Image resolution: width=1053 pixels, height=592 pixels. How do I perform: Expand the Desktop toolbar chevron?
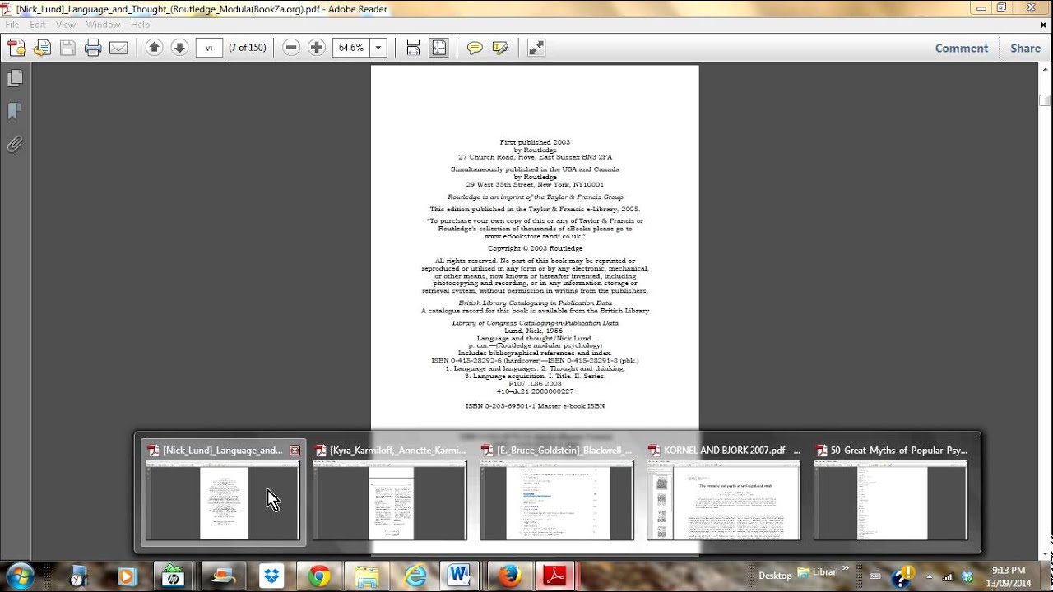click(x=845, y=568)
